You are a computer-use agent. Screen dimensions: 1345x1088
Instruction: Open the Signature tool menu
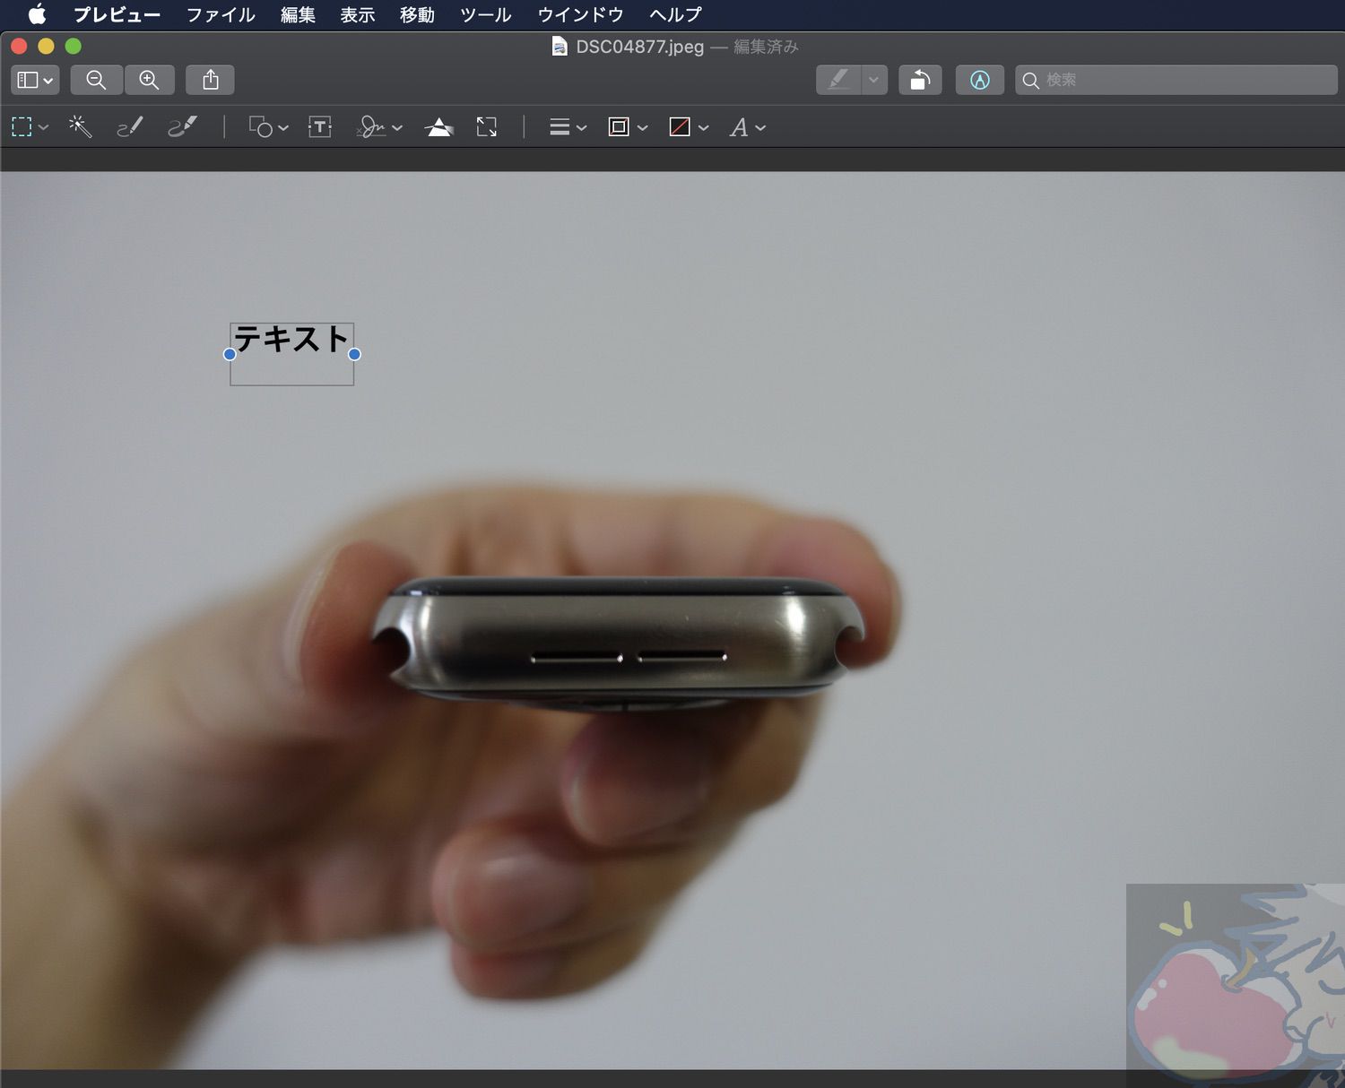[x=379, y=127]
